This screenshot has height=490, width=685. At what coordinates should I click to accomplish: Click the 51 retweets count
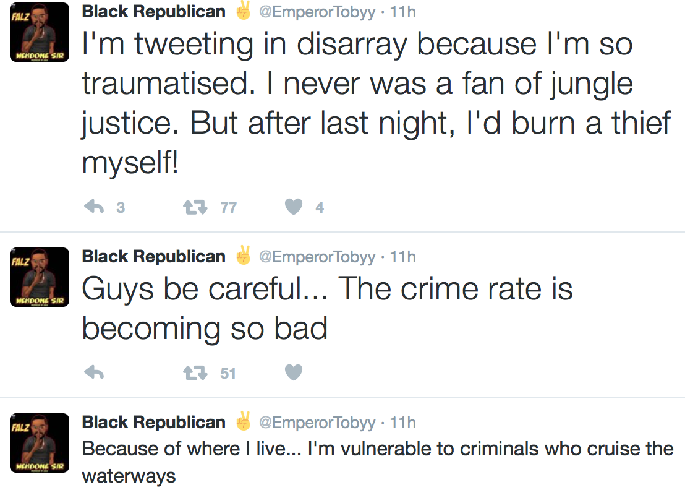[228, 373]
